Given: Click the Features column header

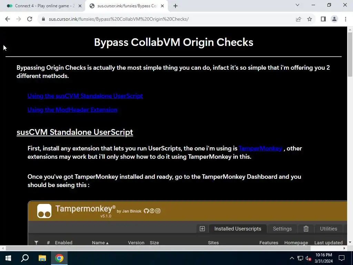Looking at the screenshot, I should (x=269, y=243).
